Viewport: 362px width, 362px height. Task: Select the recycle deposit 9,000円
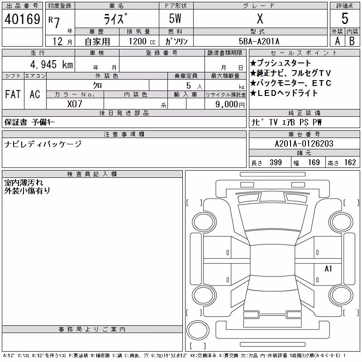tap(230, 105)
